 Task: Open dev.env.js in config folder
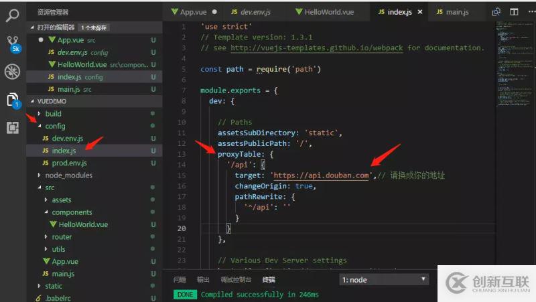pos(94,139)
